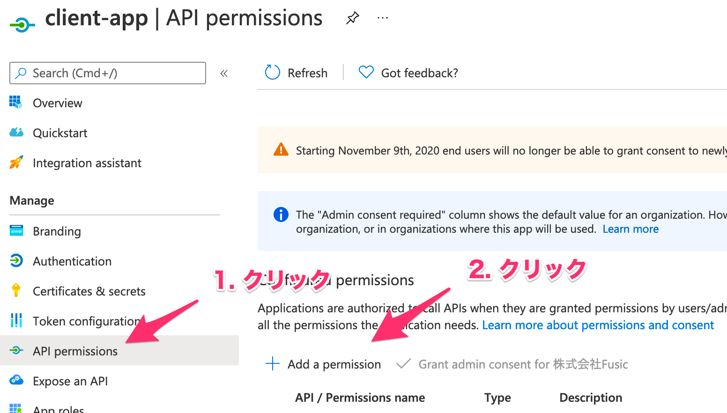This screenshot has height=413, width=727.
Task: Open Learn more about permissions and consent
Action: click(598, 325)
